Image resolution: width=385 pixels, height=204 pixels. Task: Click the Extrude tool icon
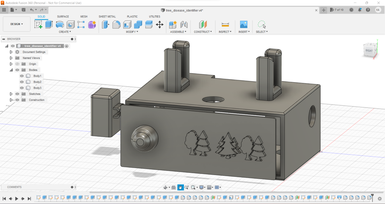(x=49, y=25)
